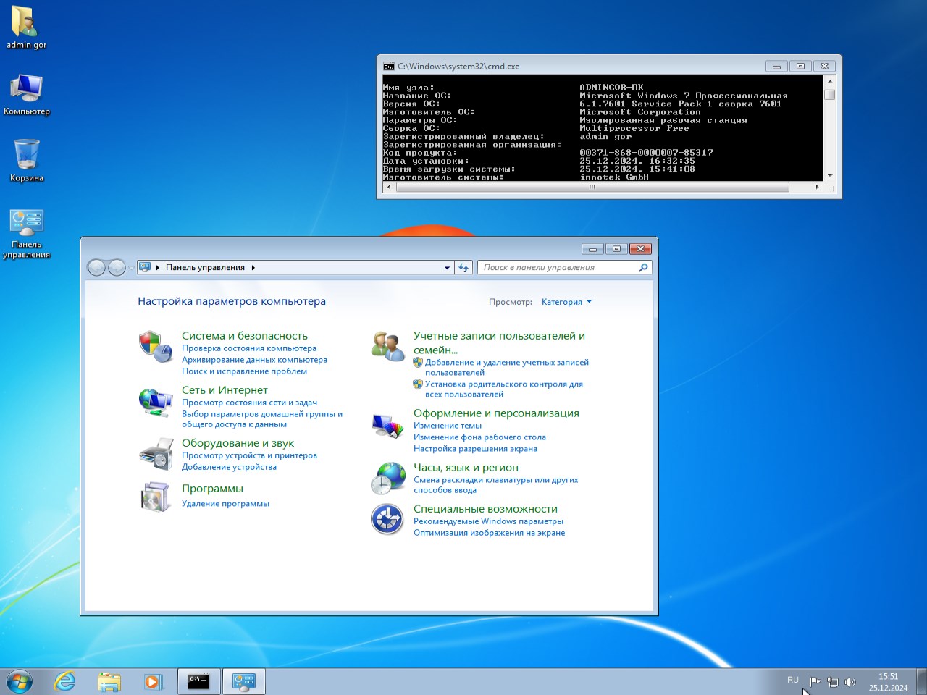Image resolution: width=927 pixels, height=695 pixels.
Task: Open the admin gor desktop folder
Action: (x=27, y=28)
